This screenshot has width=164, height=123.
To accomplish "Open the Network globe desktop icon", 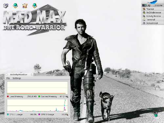I will [15, 6].
